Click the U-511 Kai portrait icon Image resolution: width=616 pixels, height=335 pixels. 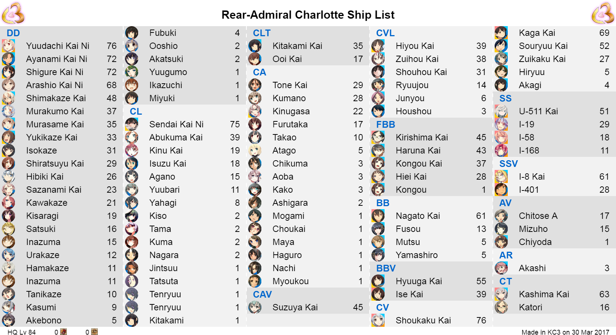[501, 111]
